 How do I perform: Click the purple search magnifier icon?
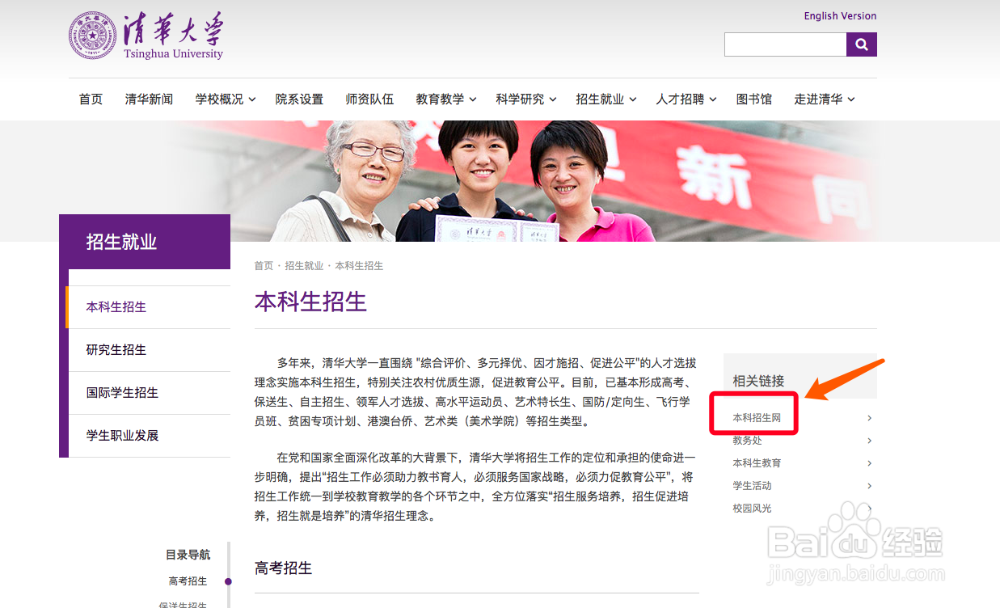click(861, 44)
